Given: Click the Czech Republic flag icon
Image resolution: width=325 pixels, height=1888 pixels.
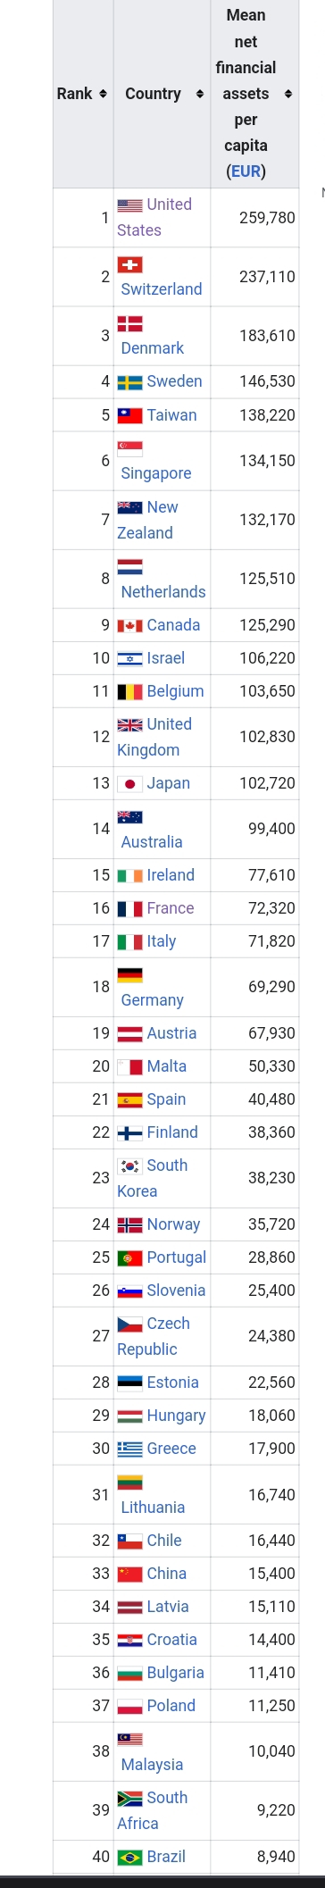Looking at the screenshot, I should pyautogui.click(x=130, y=1324).
